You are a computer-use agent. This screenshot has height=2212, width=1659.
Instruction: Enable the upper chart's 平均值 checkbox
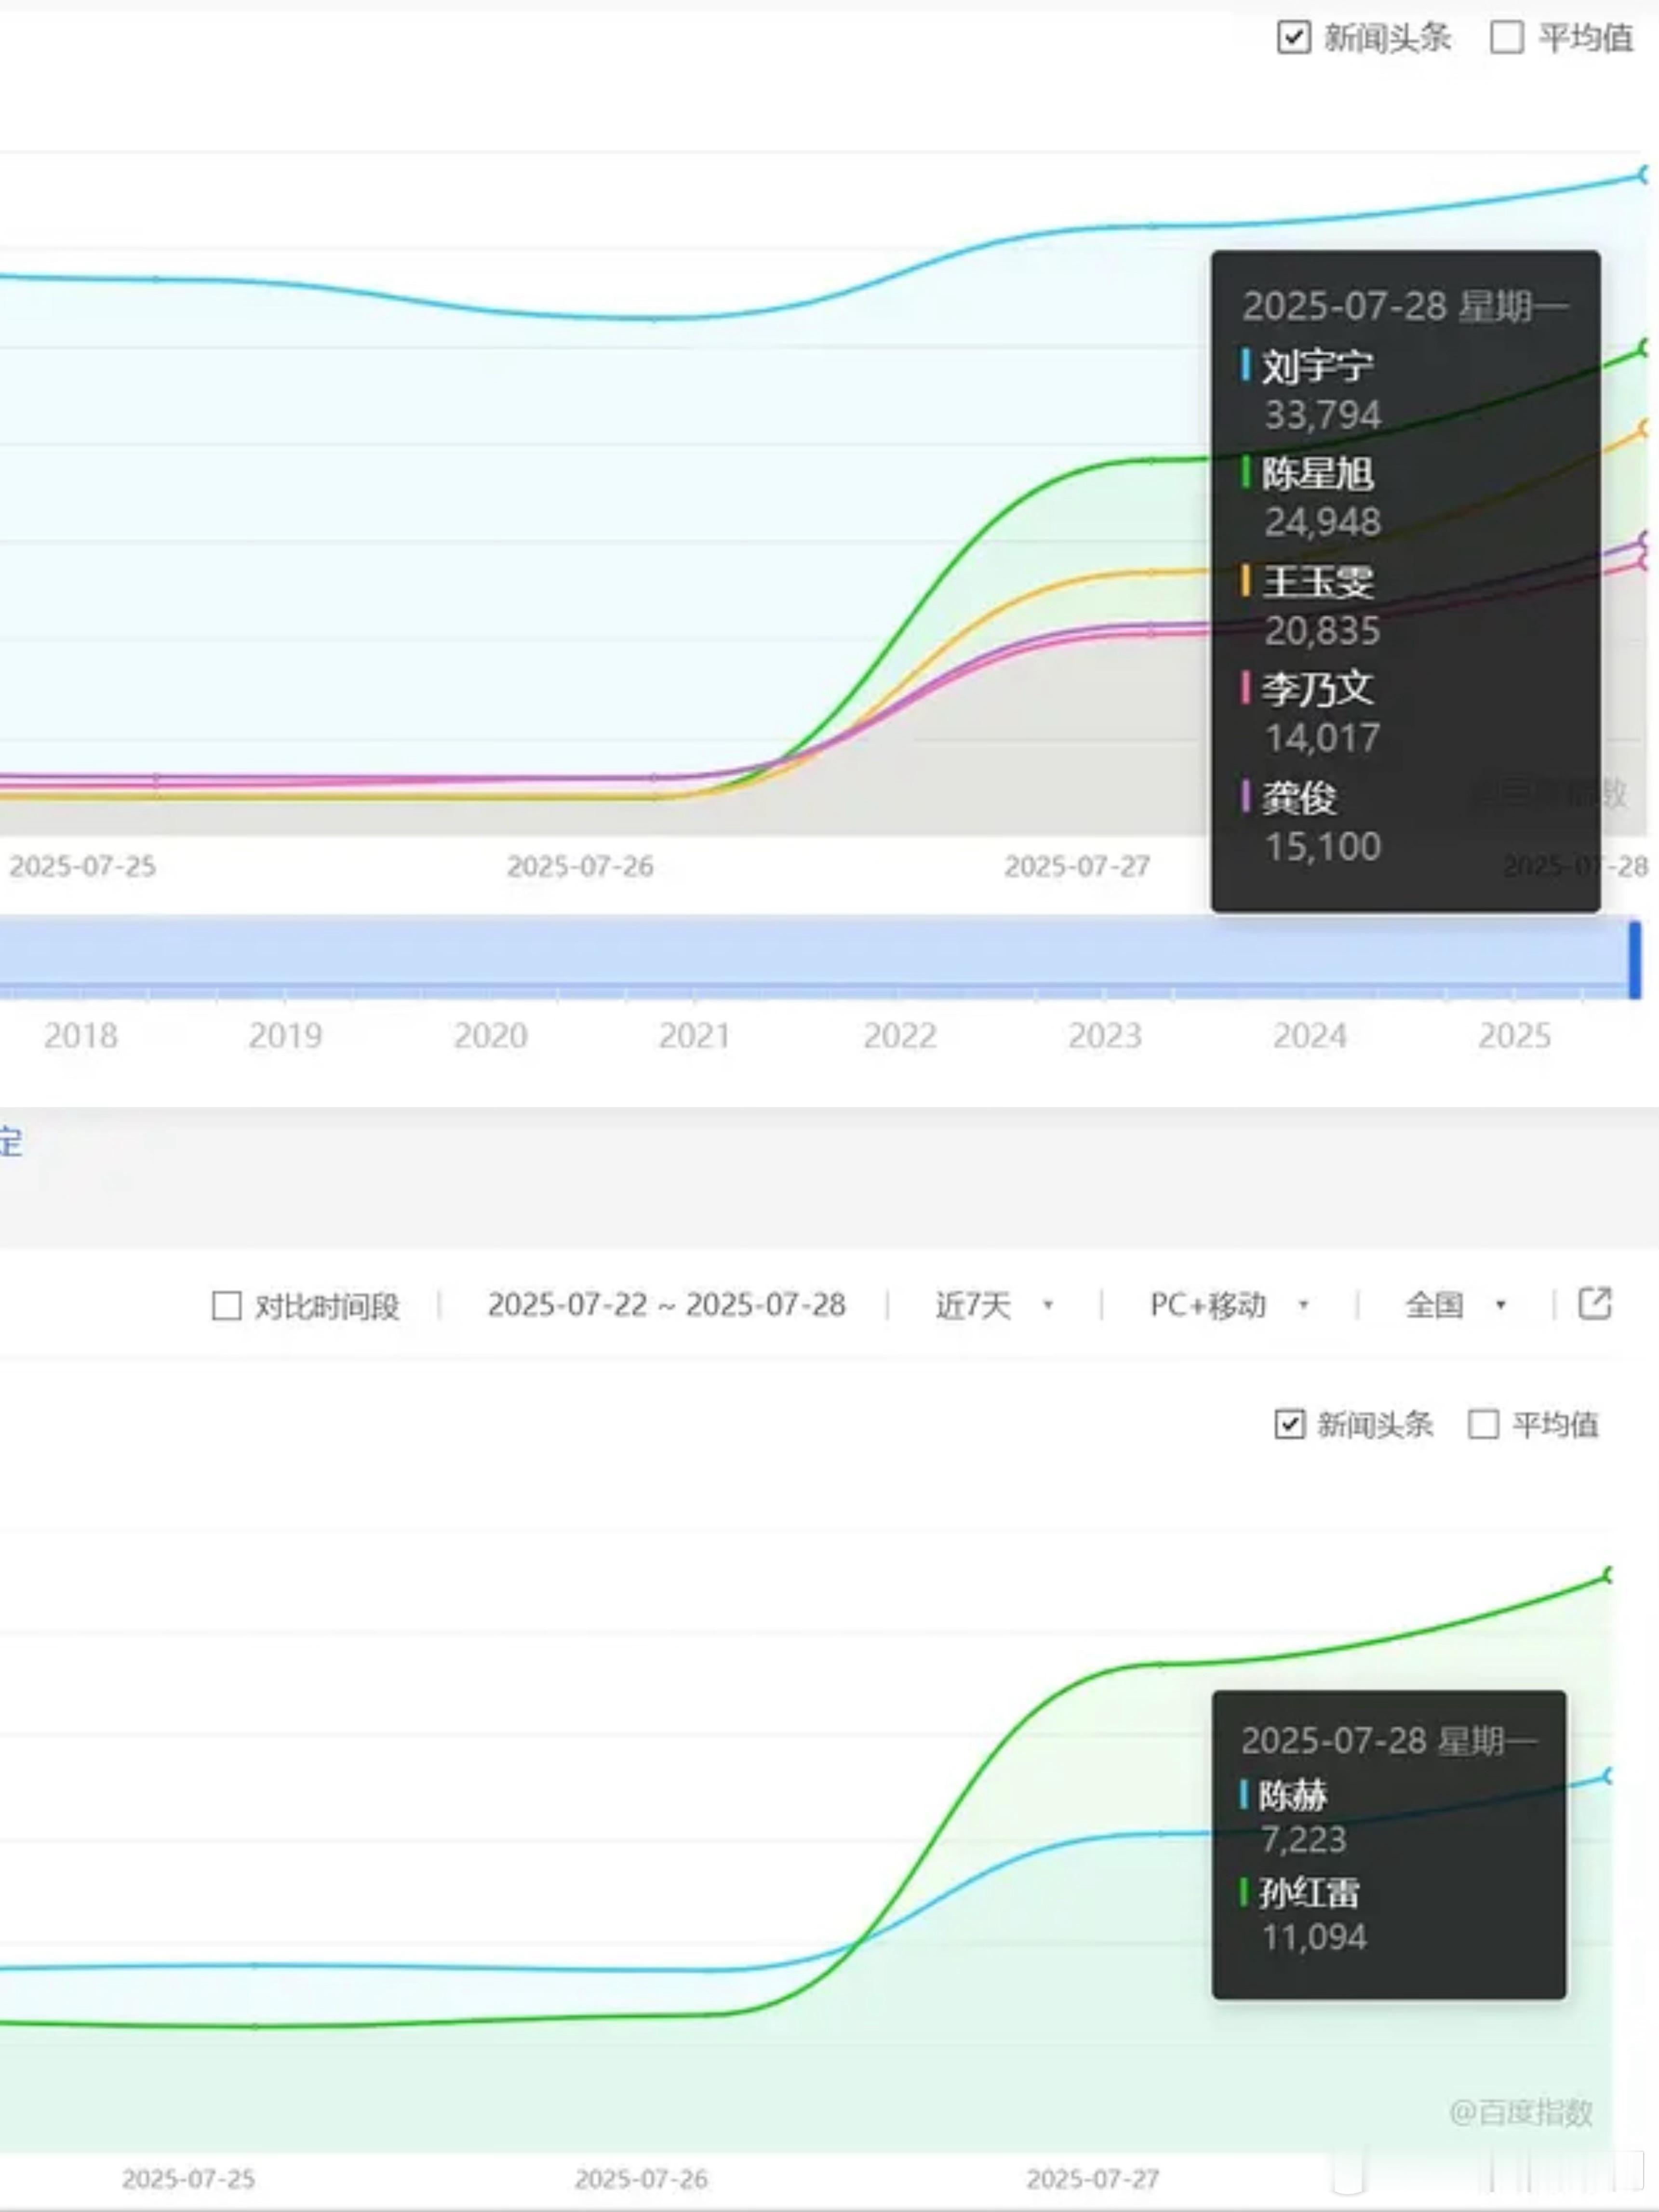[x=1506, y=38]
